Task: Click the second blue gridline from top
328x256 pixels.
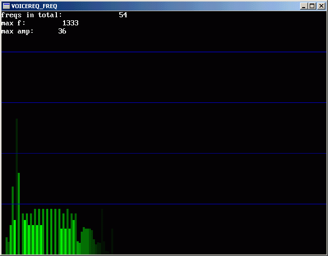Action: click(x=163, y=102)
